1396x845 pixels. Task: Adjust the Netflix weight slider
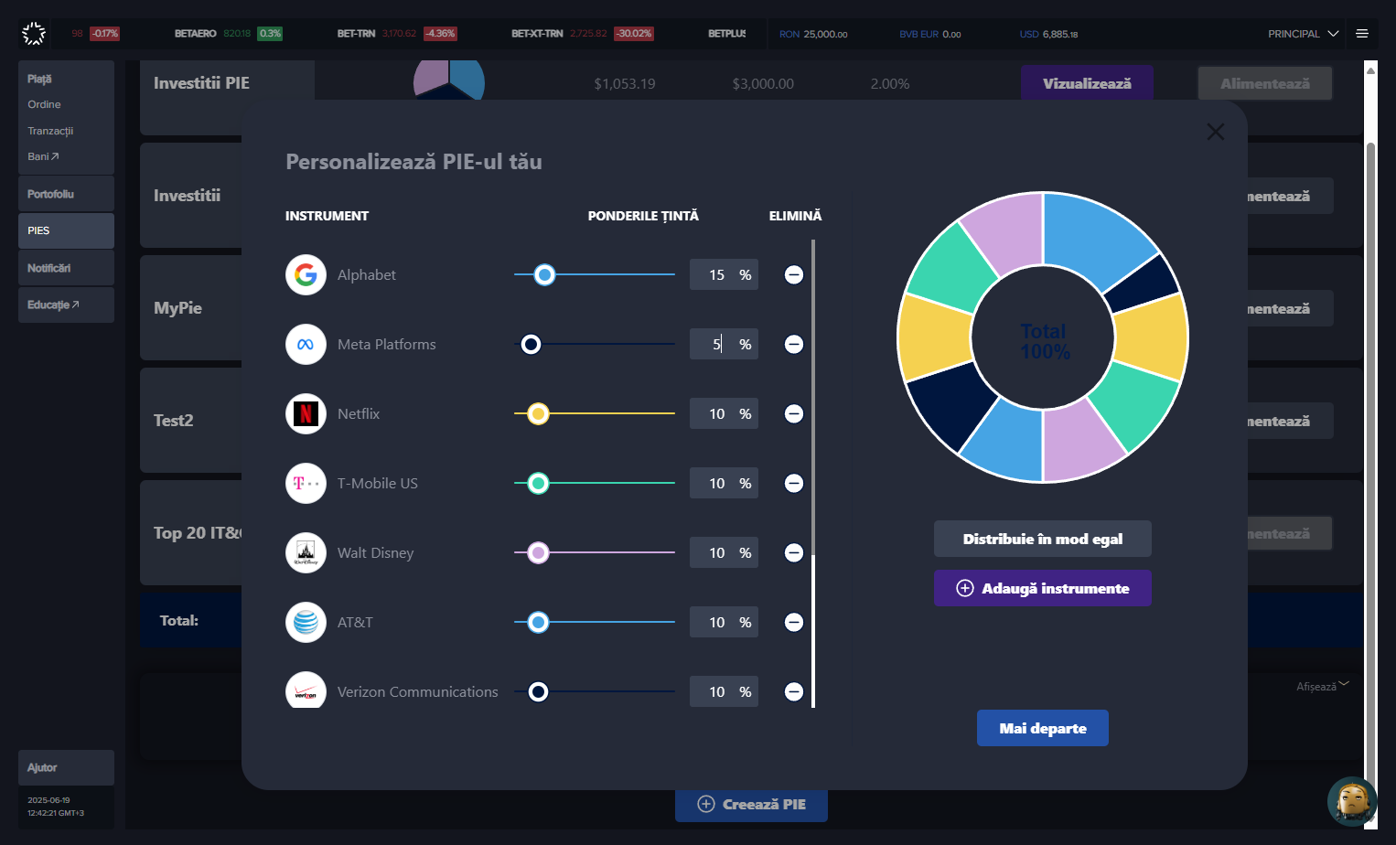[595, 413]
